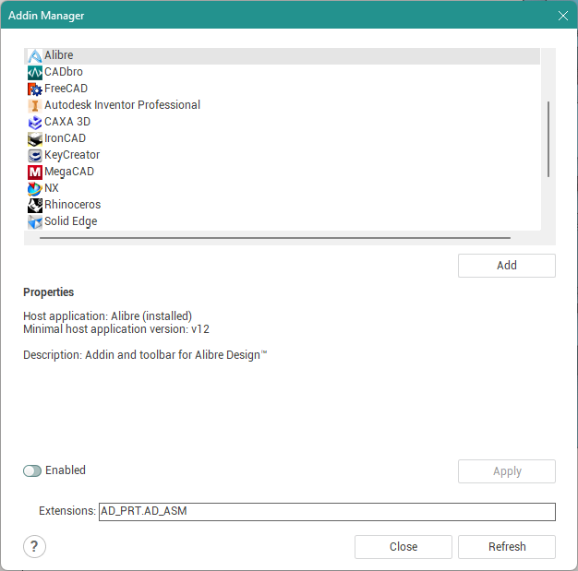The width and height of the screenshot is (578, 571).
Task: Select FreeCAD entry name
Action: (x=66, y=89)
